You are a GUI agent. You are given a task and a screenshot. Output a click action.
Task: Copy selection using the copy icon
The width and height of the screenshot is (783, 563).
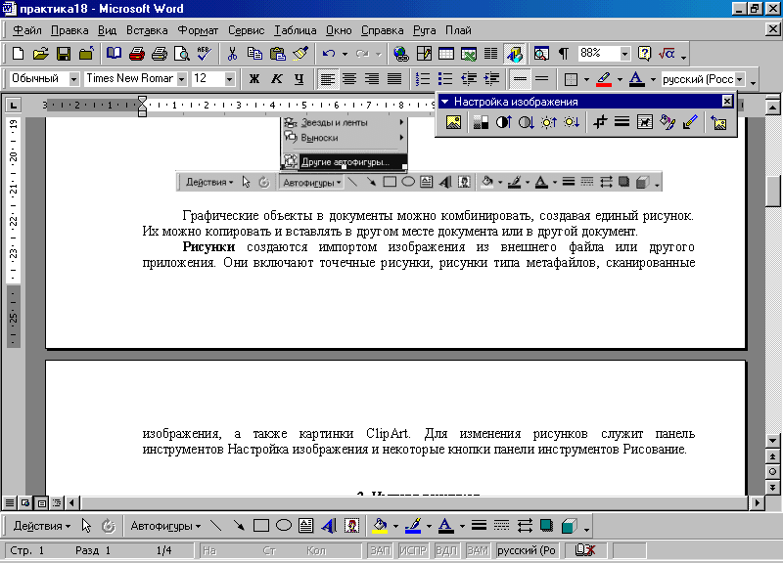coord(254,54)
